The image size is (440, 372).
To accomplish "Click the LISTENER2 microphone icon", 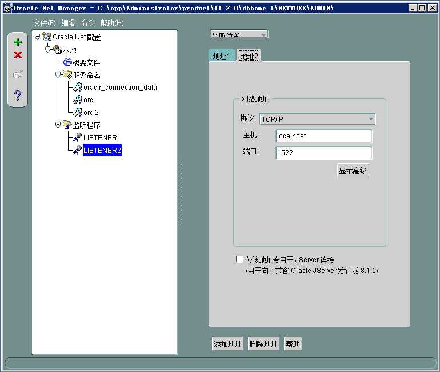I will pyautogui.click(x=78, y=150).
